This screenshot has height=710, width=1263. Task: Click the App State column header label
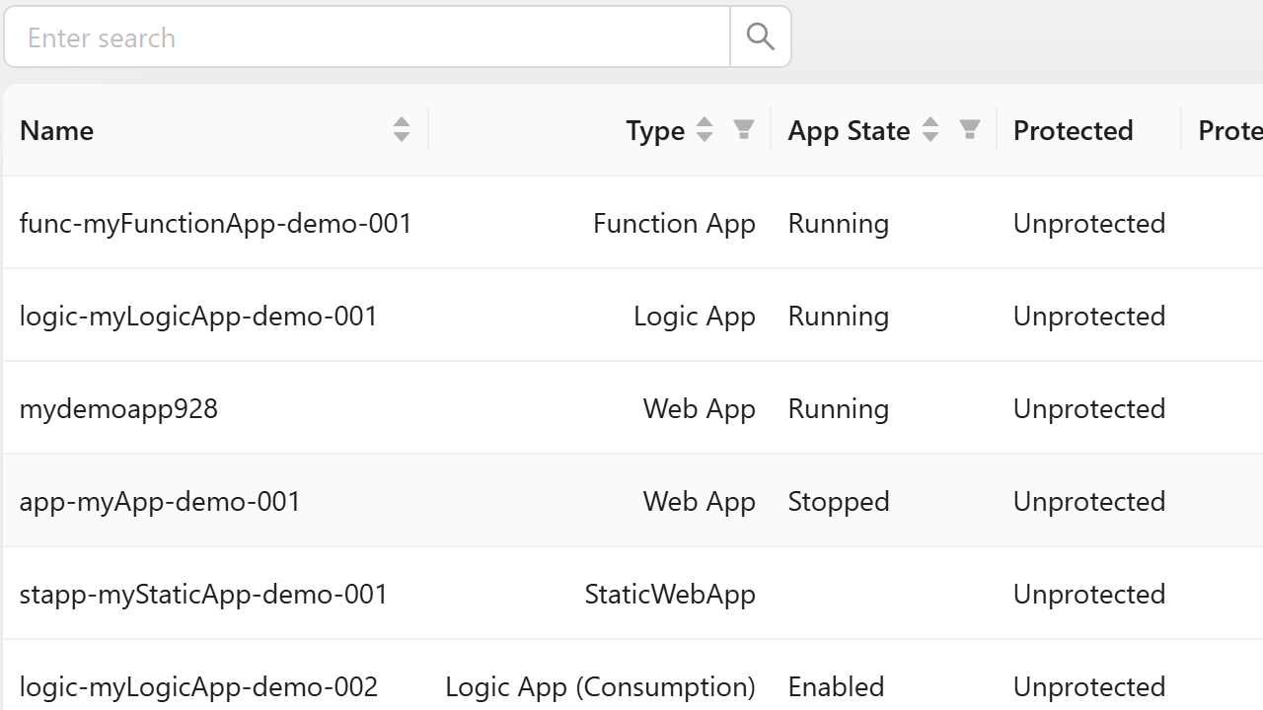tap(849, 130)
